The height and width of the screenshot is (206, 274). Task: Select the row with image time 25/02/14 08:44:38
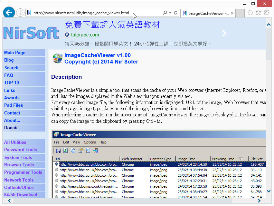[159, 170]
